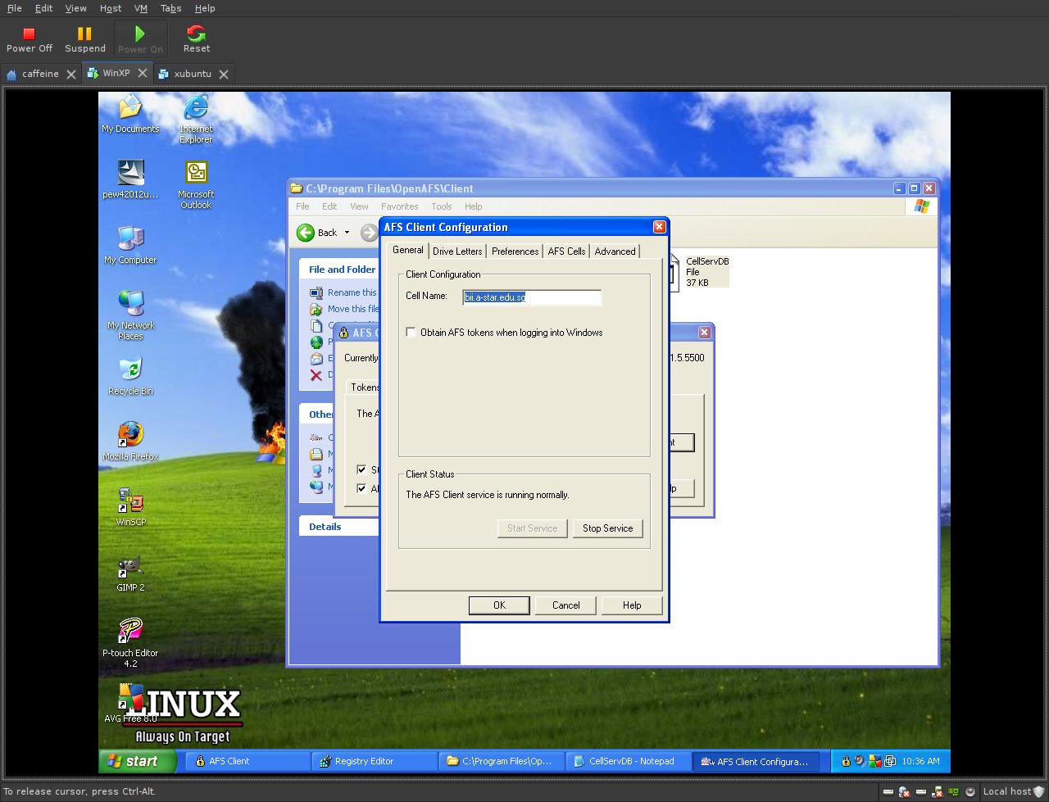Click the green Power On icon
Screen dimensions: 1049x802
click(140, 34)
